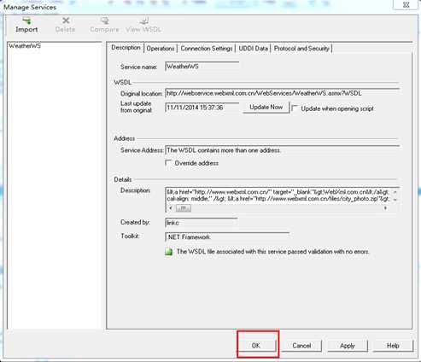Open Help for Manage Services
This screenshot has width=421, height=362.
393,346
